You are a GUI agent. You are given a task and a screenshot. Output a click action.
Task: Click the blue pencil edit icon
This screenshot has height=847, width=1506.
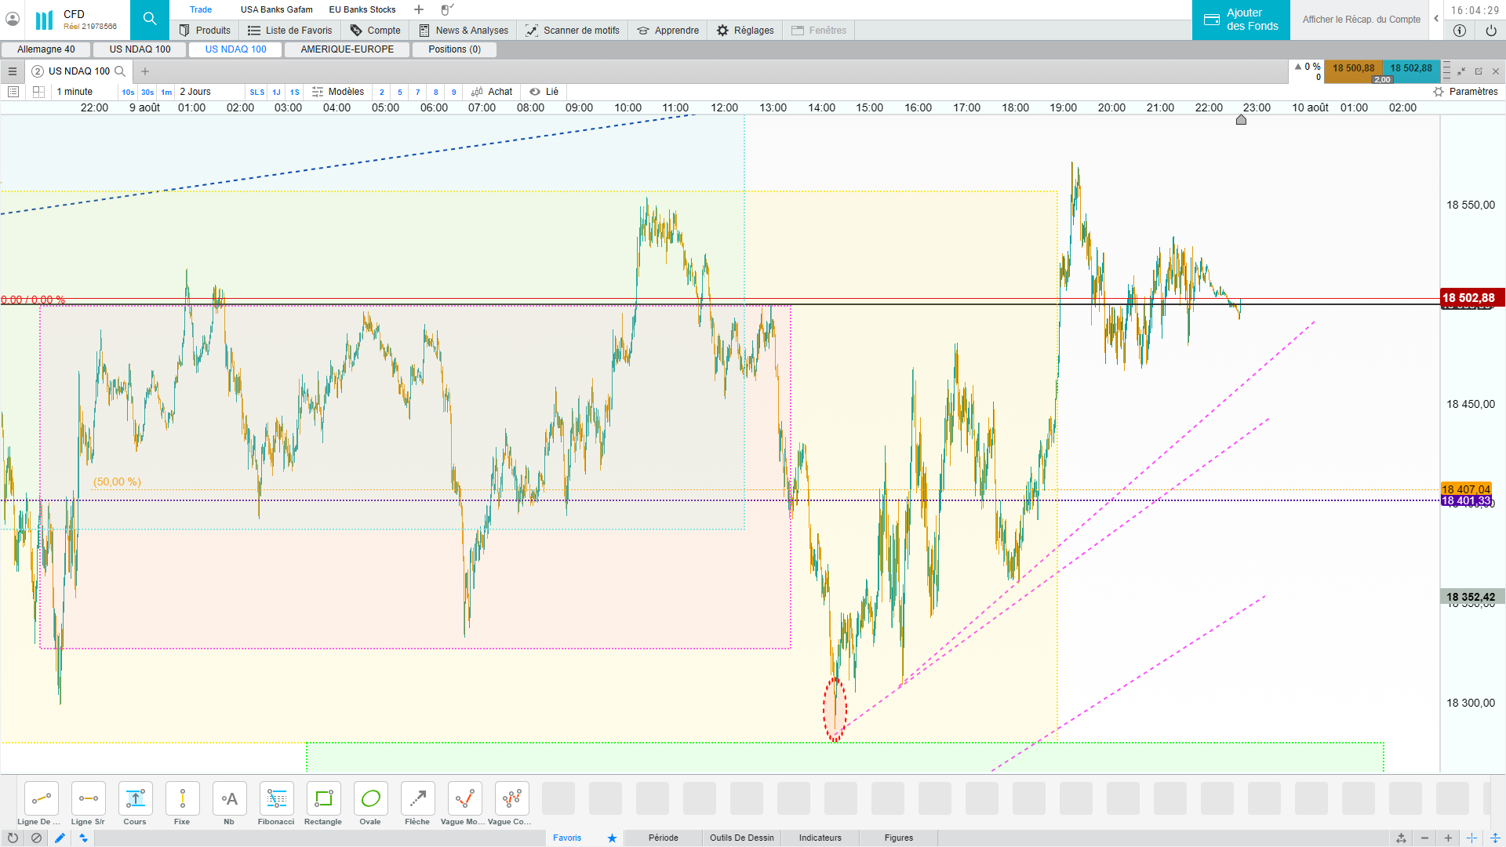[x=60, y=838]
